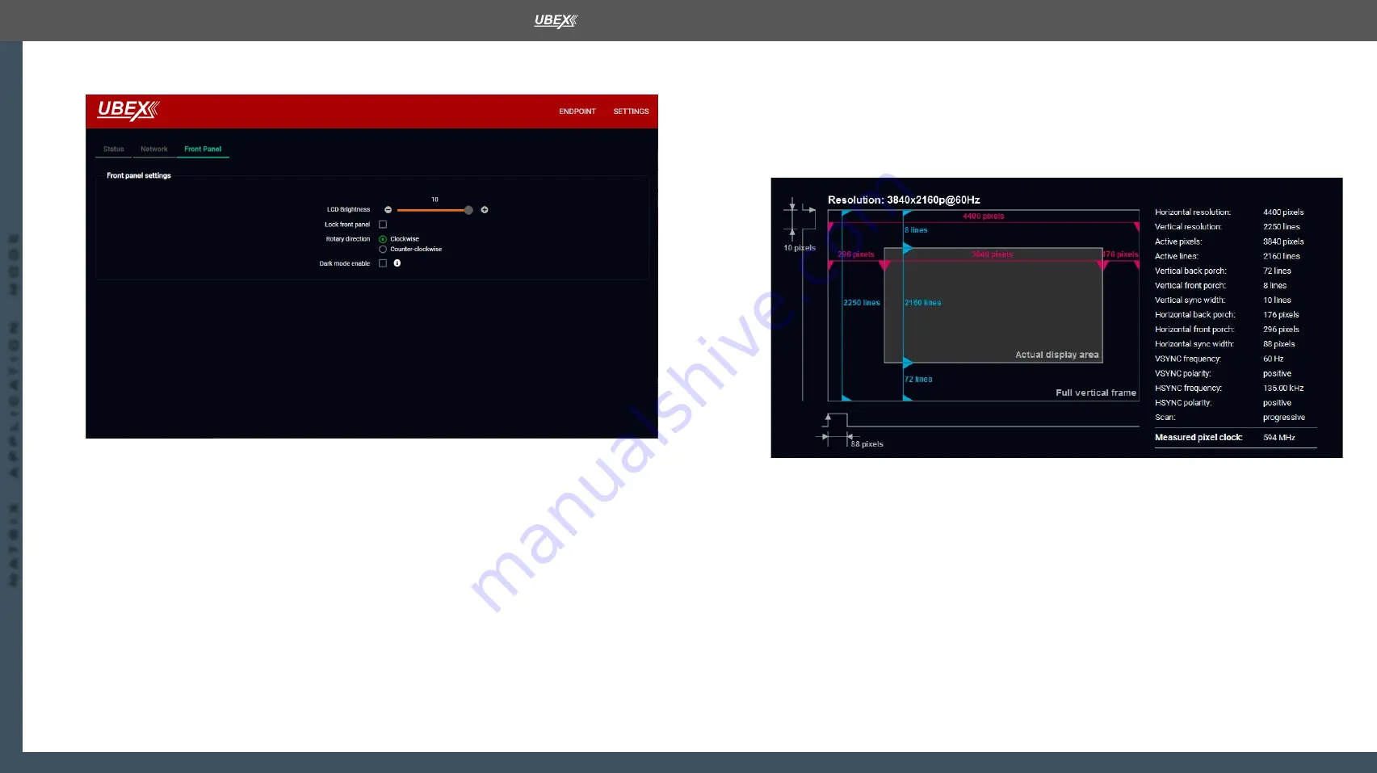The image size is (1377, 773).
Task: Click the Active lines value 2160 lines
Action: (x=1282, y=256)
